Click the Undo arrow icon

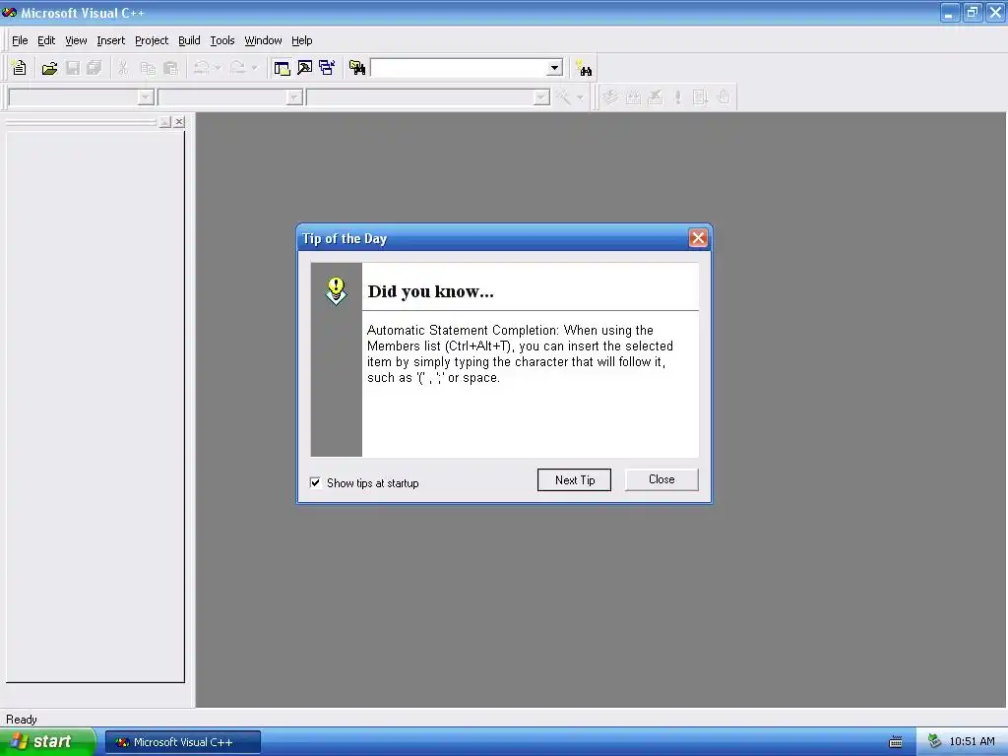[202, 68]
